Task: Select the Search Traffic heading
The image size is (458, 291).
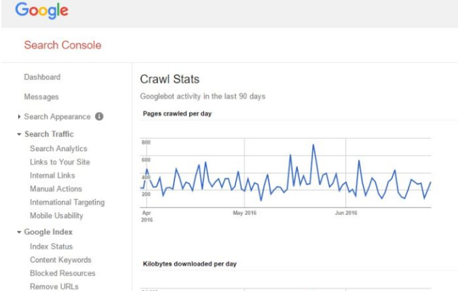Action: click(x=49, y=134)
